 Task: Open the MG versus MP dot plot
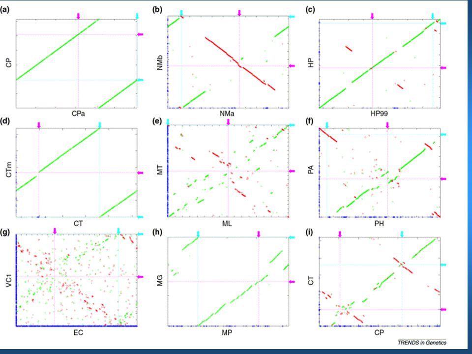coord(228,282)
